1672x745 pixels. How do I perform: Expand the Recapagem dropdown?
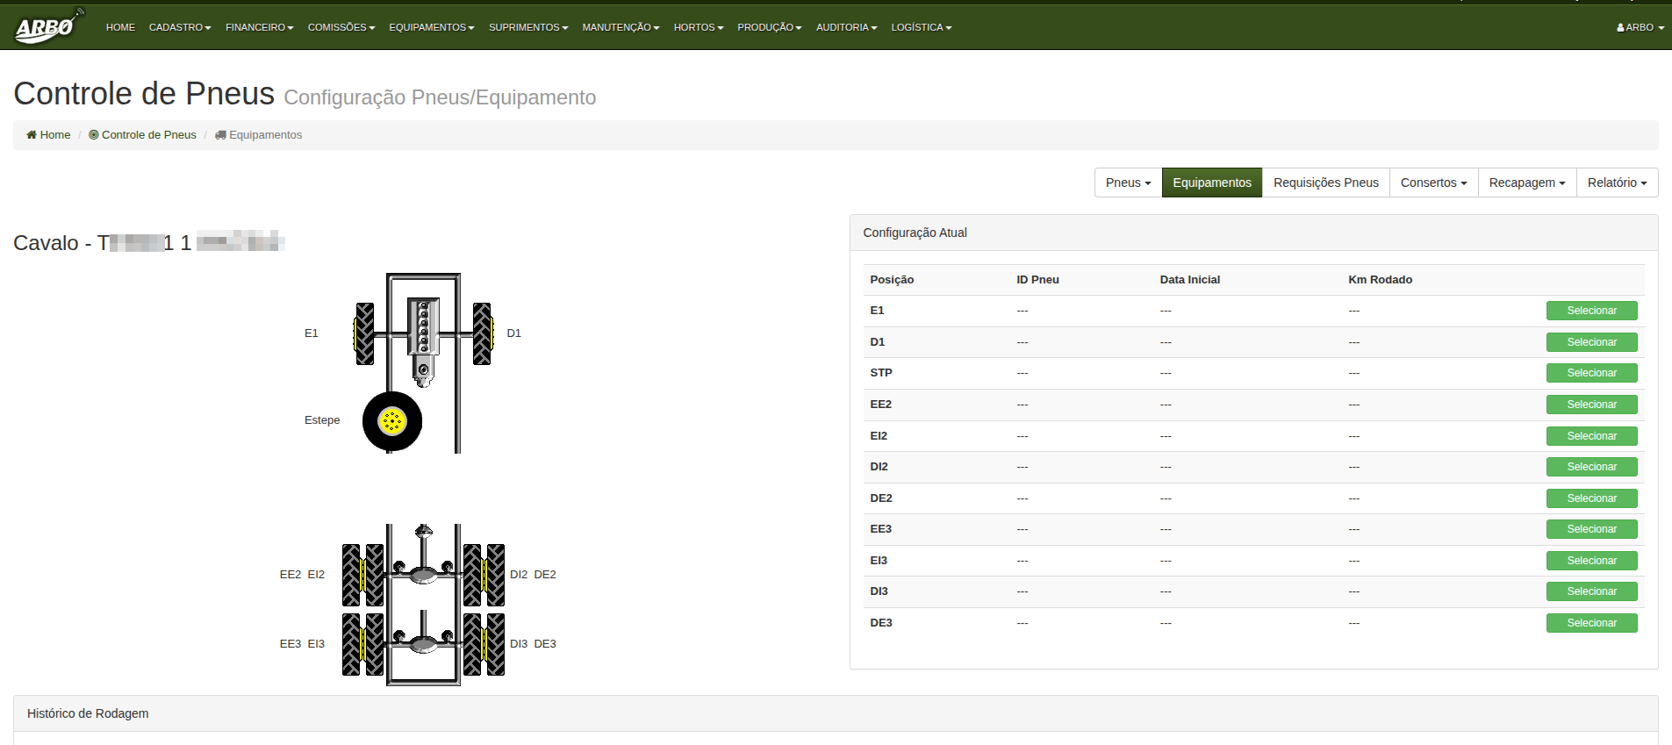click(1526, 183)
